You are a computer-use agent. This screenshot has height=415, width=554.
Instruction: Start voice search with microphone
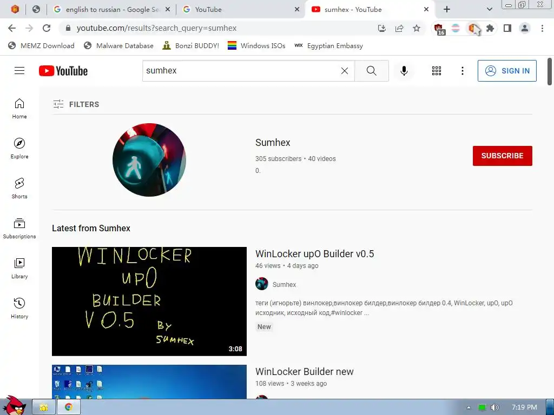(x=404, y=71)
